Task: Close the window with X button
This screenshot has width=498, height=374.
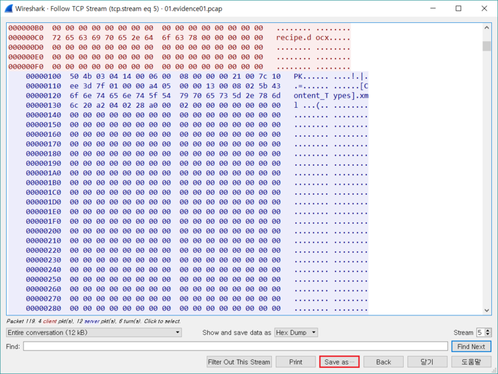Action: [484, 8]
